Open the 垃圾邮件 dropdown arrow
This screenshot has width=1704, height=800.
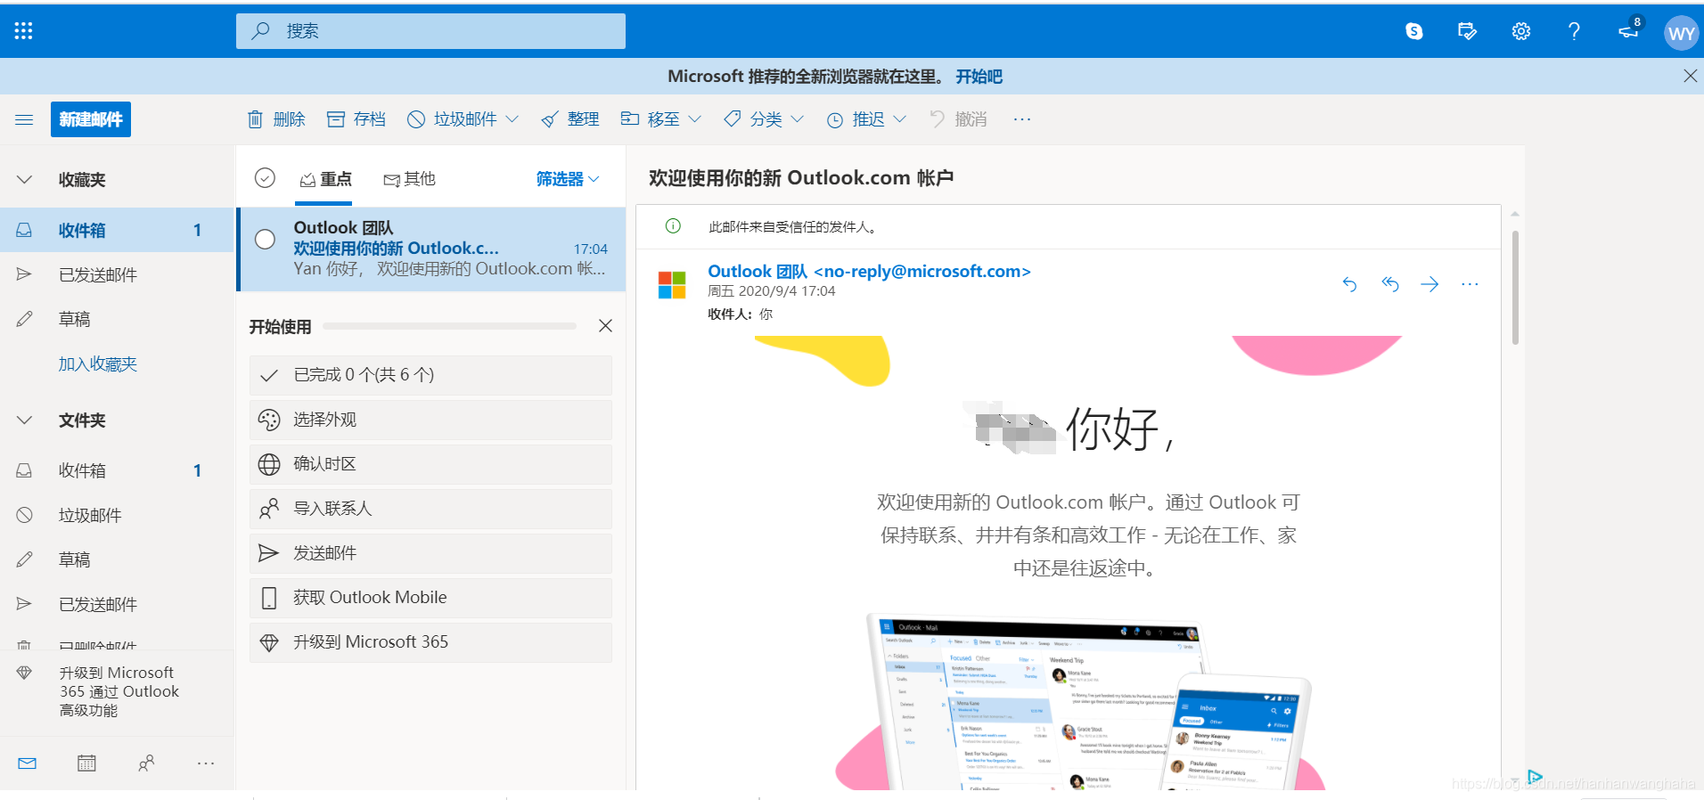point(512,119)
